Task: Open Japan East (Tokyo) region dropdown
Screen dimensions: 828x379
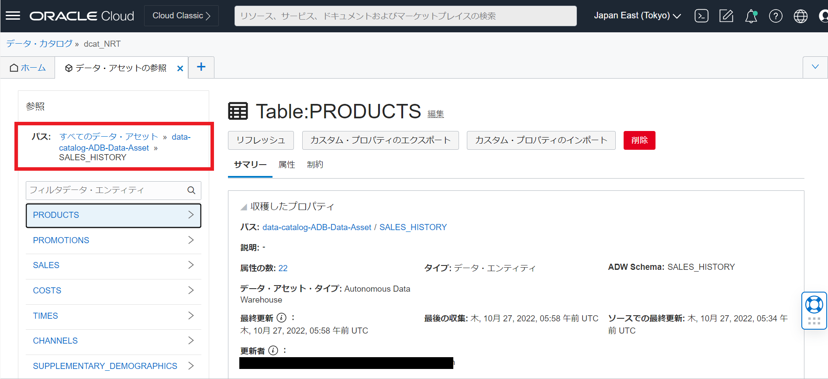Action: click(637, 16)
